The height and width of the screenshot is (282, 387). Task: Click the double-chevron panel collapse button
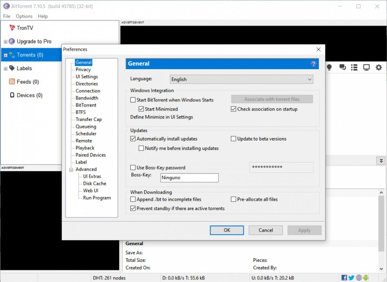click(x=381, y=160)
